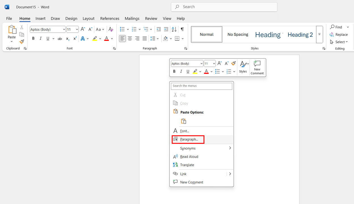Click the Bullets list icon in the ribbon
Screen dimensions: 354x204
[122, 29]
